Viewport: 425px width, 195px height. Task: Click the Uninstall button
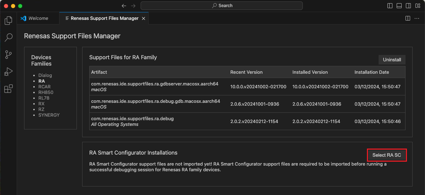[x=392, y=60]
